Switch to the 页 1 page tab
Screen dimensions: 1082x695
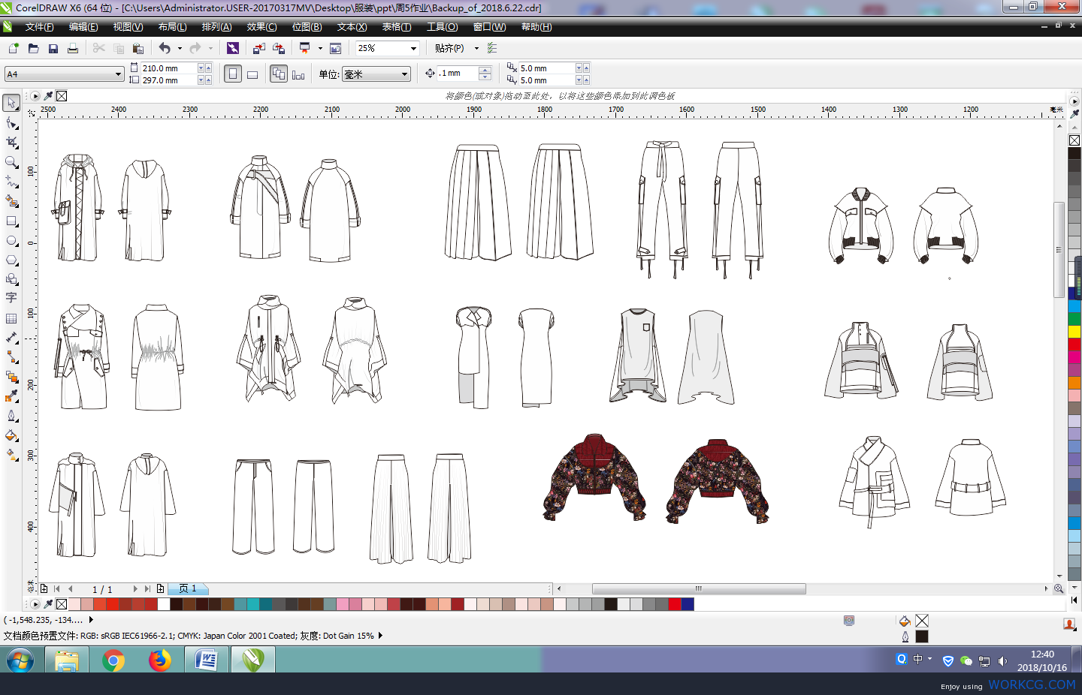[x=188, y=589]
